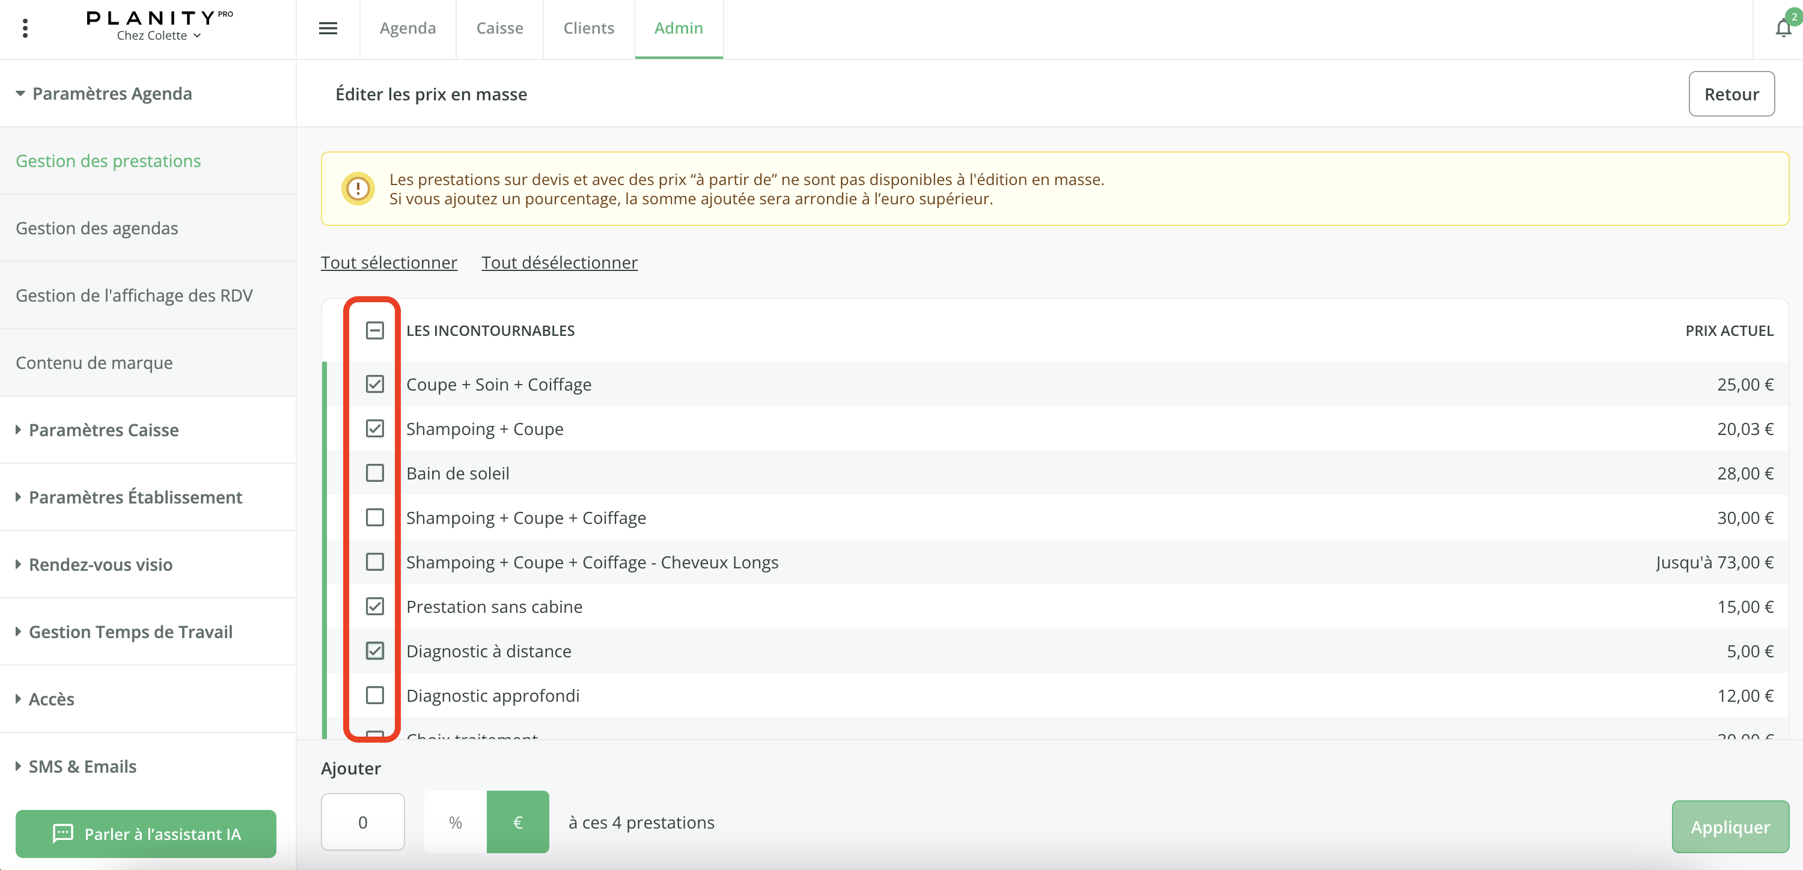Screen dimensions: 1803x870
Task: Select the euro symbol unit button
Action: coord(517,822)
